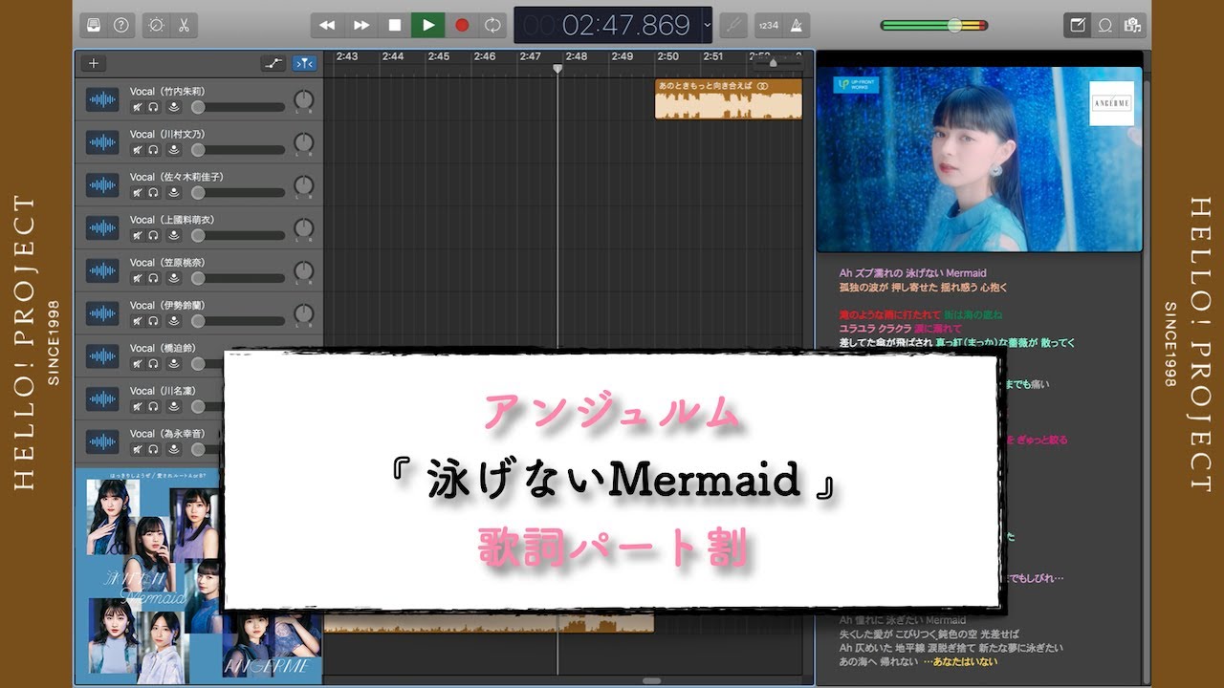Mute the Vocal (伊勢鈴蘭) track
Image resolution: width=1224 pixels, height=688 pixels.
pyautogui.click(x=138, y=321)
